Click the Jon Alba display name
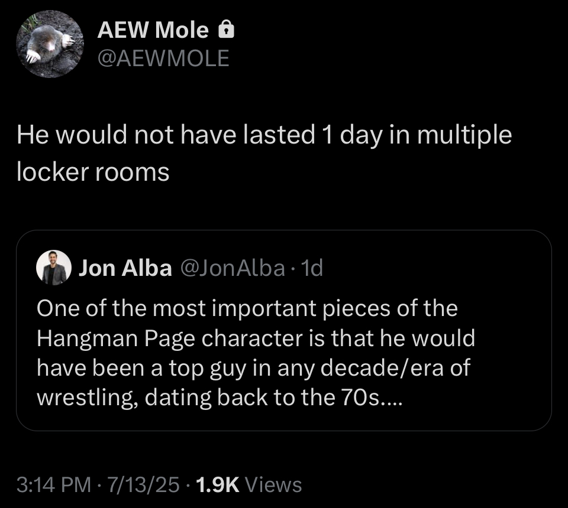This screenshot has height=508, width=568. pos(125,269)
